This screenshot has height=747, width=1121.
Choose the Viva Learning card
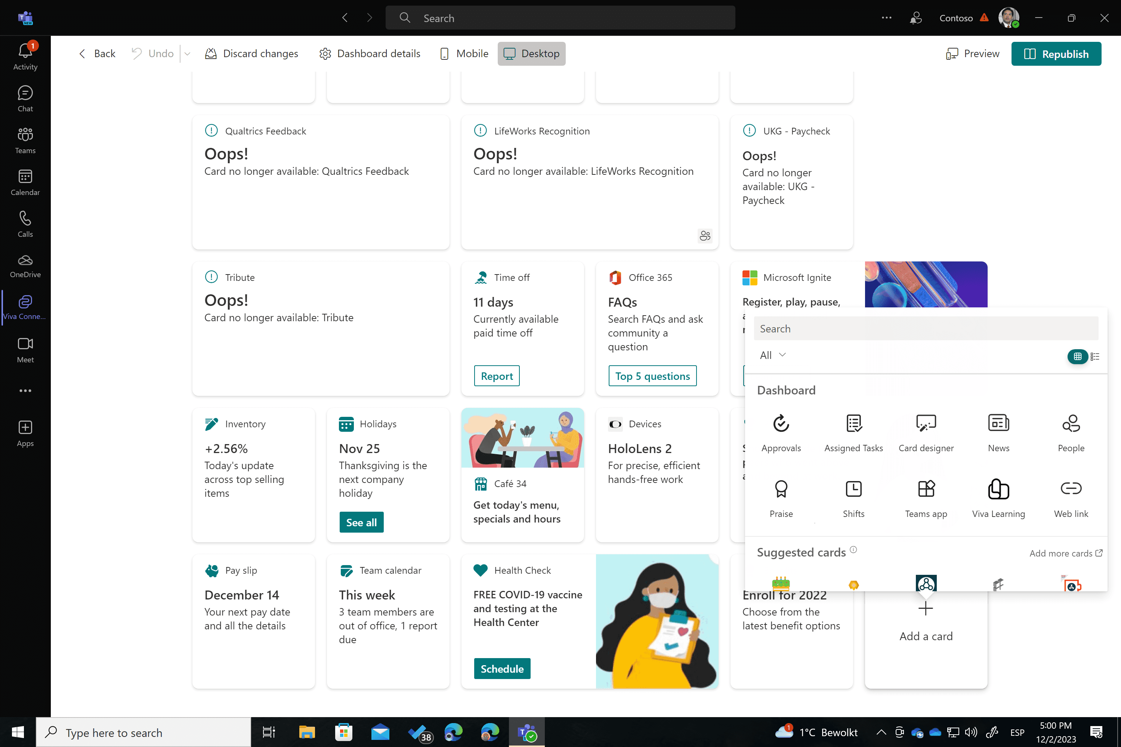click(x=998, y=499)
